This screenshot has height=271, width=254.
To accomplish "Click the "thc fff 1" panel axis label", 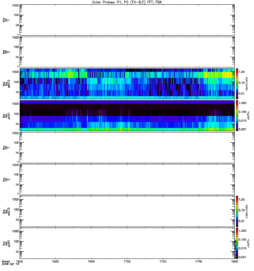I will tap(6, 147).
